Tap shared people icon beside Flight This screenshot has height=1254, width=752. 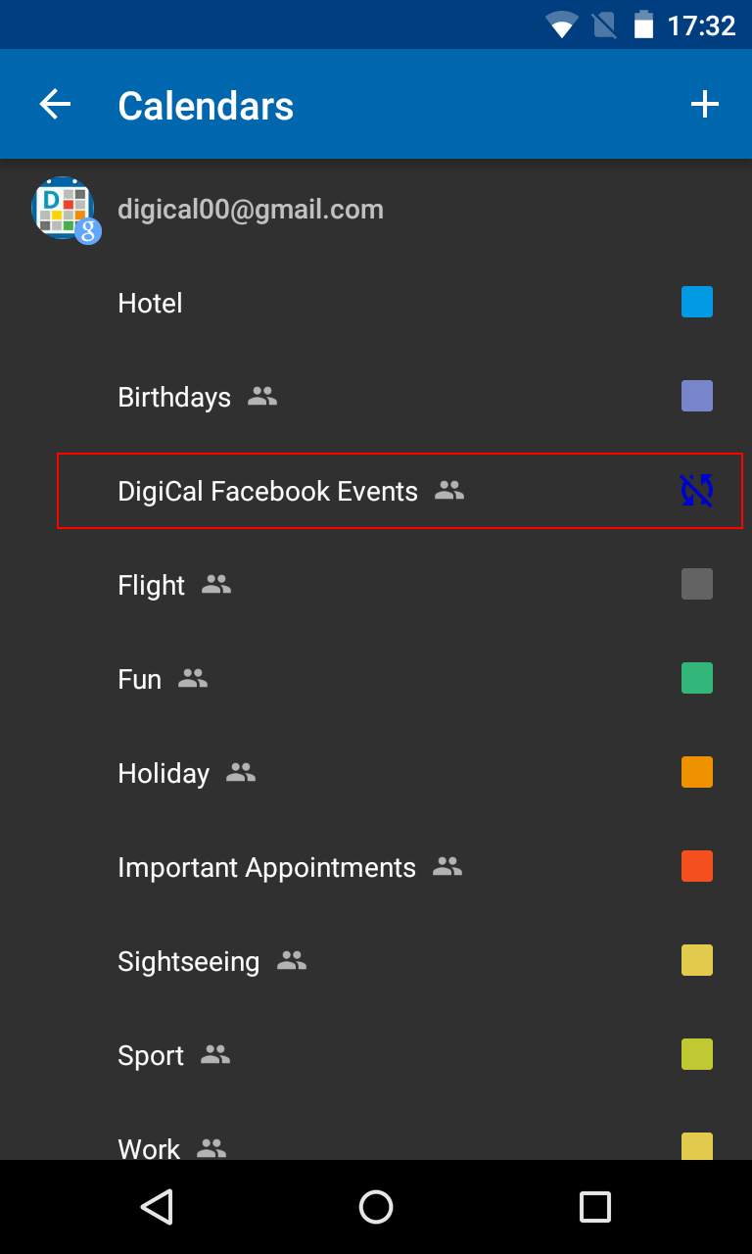[x=216, y=585]
